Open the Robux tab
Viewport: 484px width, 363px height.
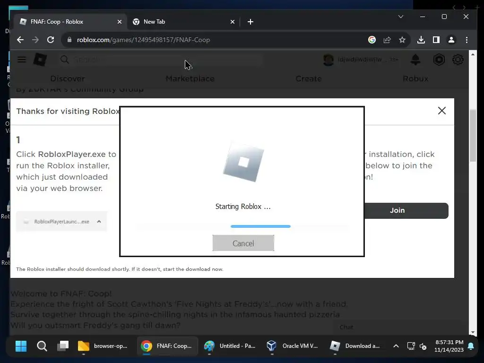click(x=415, y=79)
